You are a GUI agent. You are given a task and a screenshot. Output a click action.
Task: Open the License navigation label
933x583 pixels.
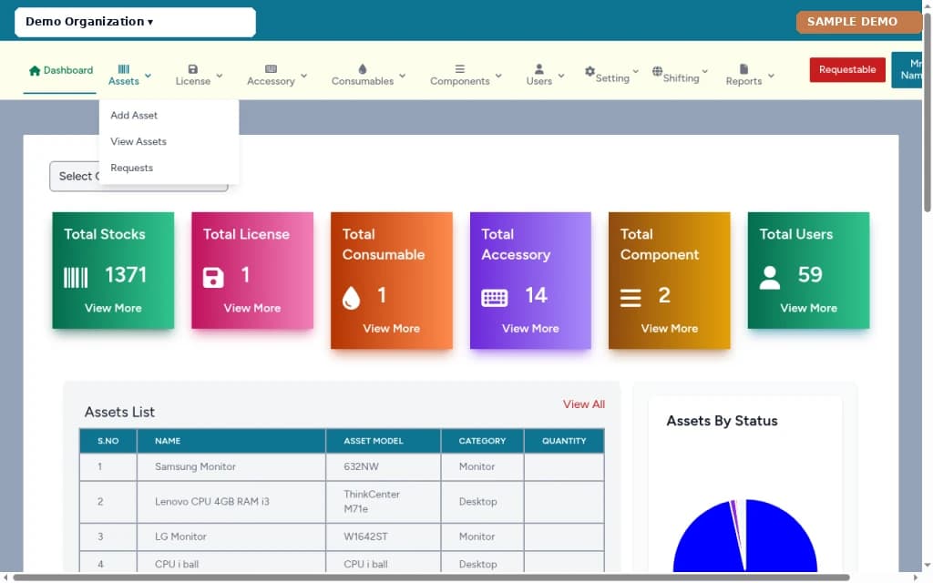pyautogui.click(x=193, y=81)
